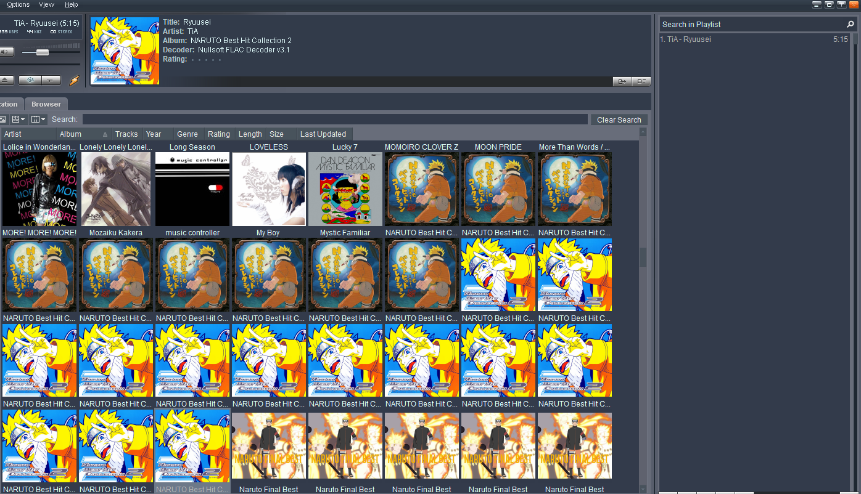The width and height of the screenshot is (861, 494).
Task: Click the 'Title: Ryuusei' line in info panel
Action: coord(187,22)
